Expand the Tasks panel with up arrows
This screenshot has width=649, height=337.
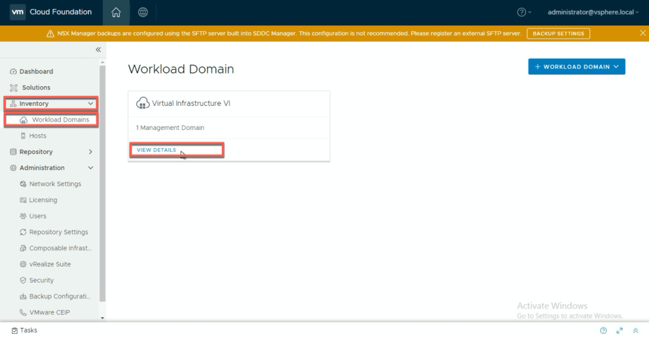[636, 331]
